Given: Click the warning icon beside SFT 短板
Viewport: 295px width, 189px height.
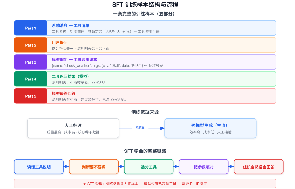Looking at the screenshot, I should coord(84,184).
